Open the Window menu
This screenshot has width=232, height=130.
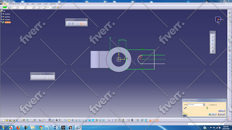(53, 4)
